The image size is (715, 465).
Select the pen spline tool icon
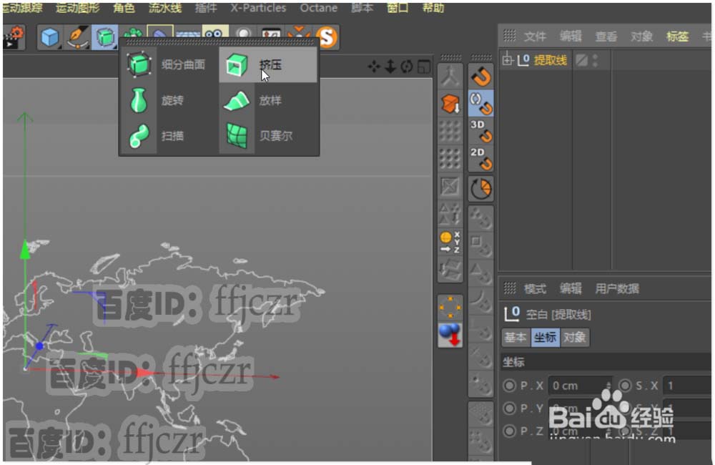pyautogui.click(x=77, y=37)
